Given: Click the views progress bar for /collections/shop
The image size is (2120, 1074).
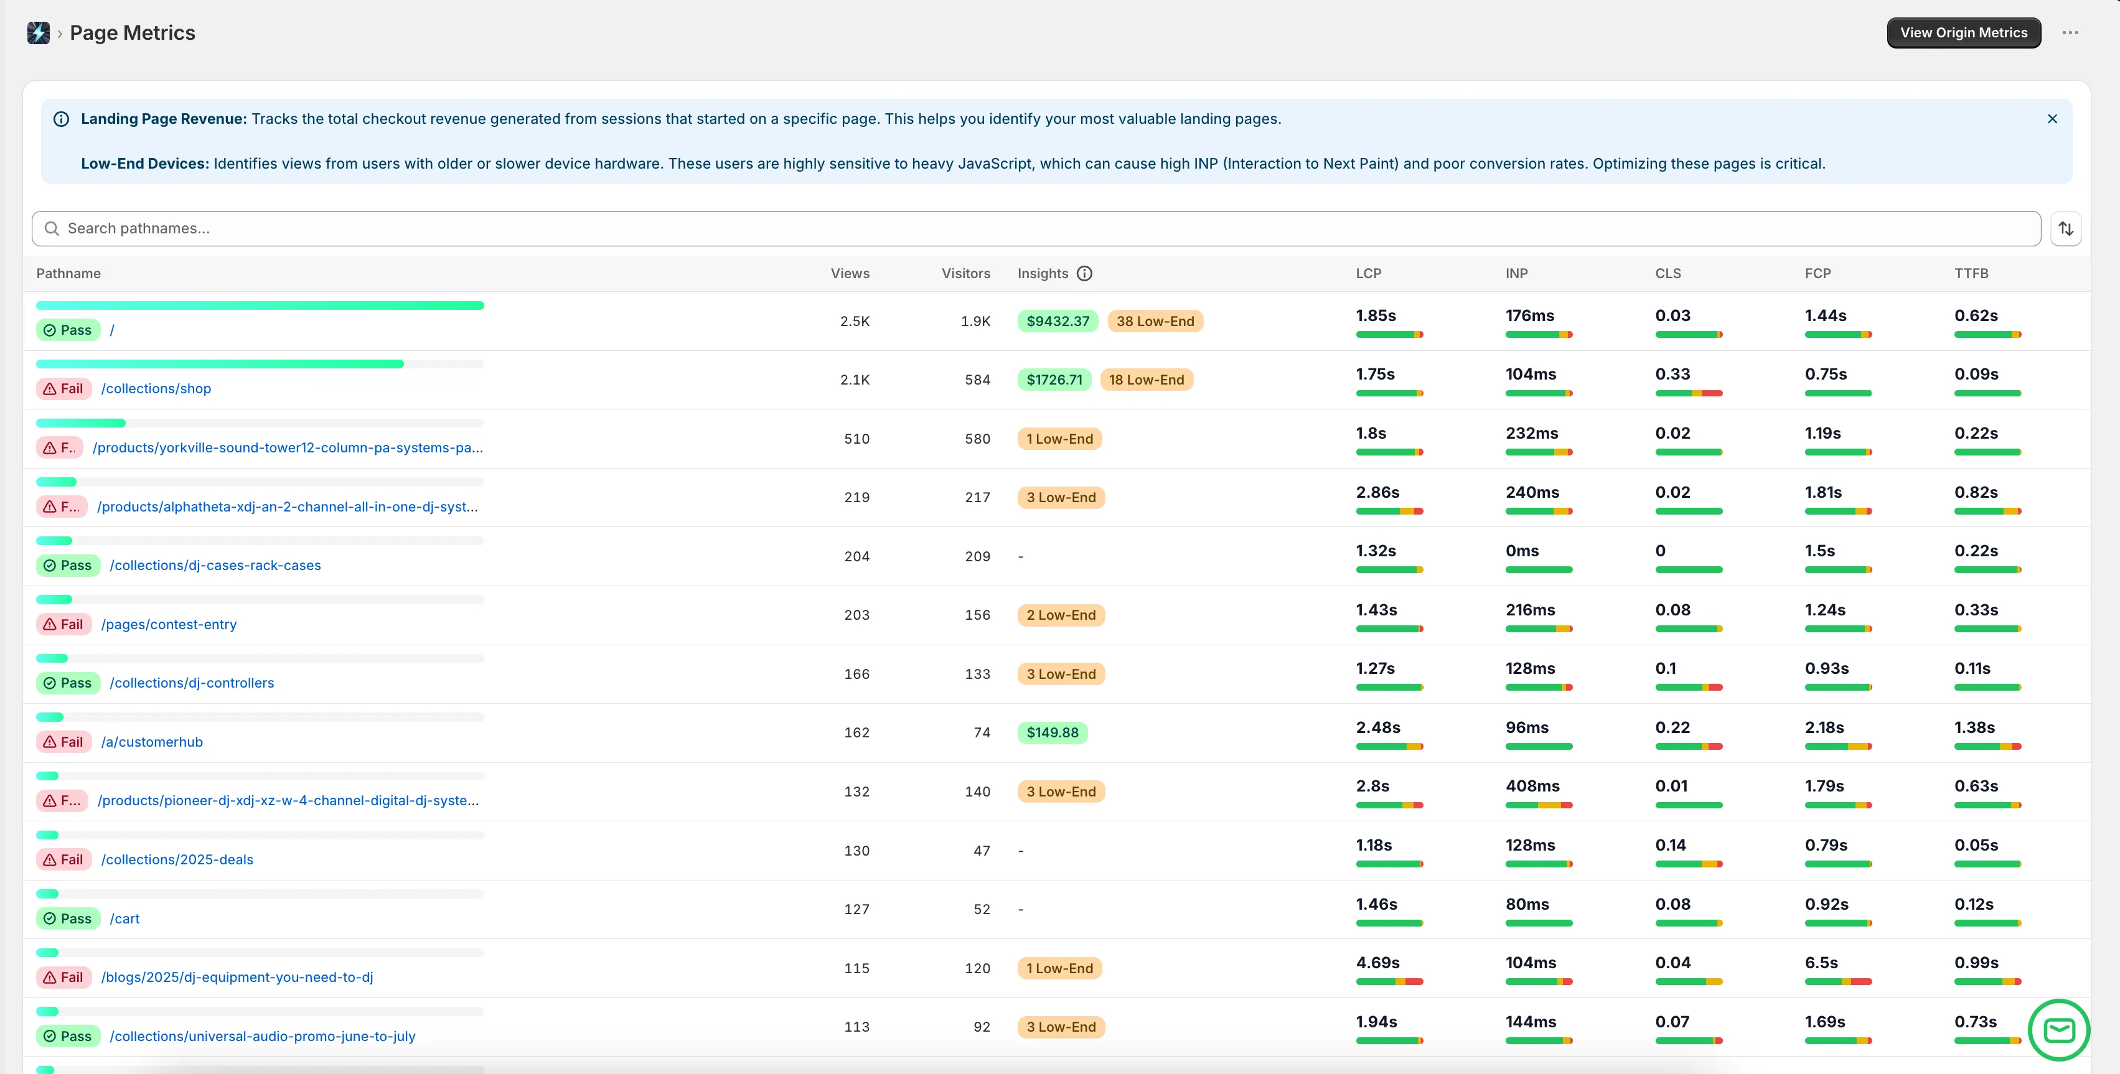Looking at the screenshot, I should click(260, 364).
